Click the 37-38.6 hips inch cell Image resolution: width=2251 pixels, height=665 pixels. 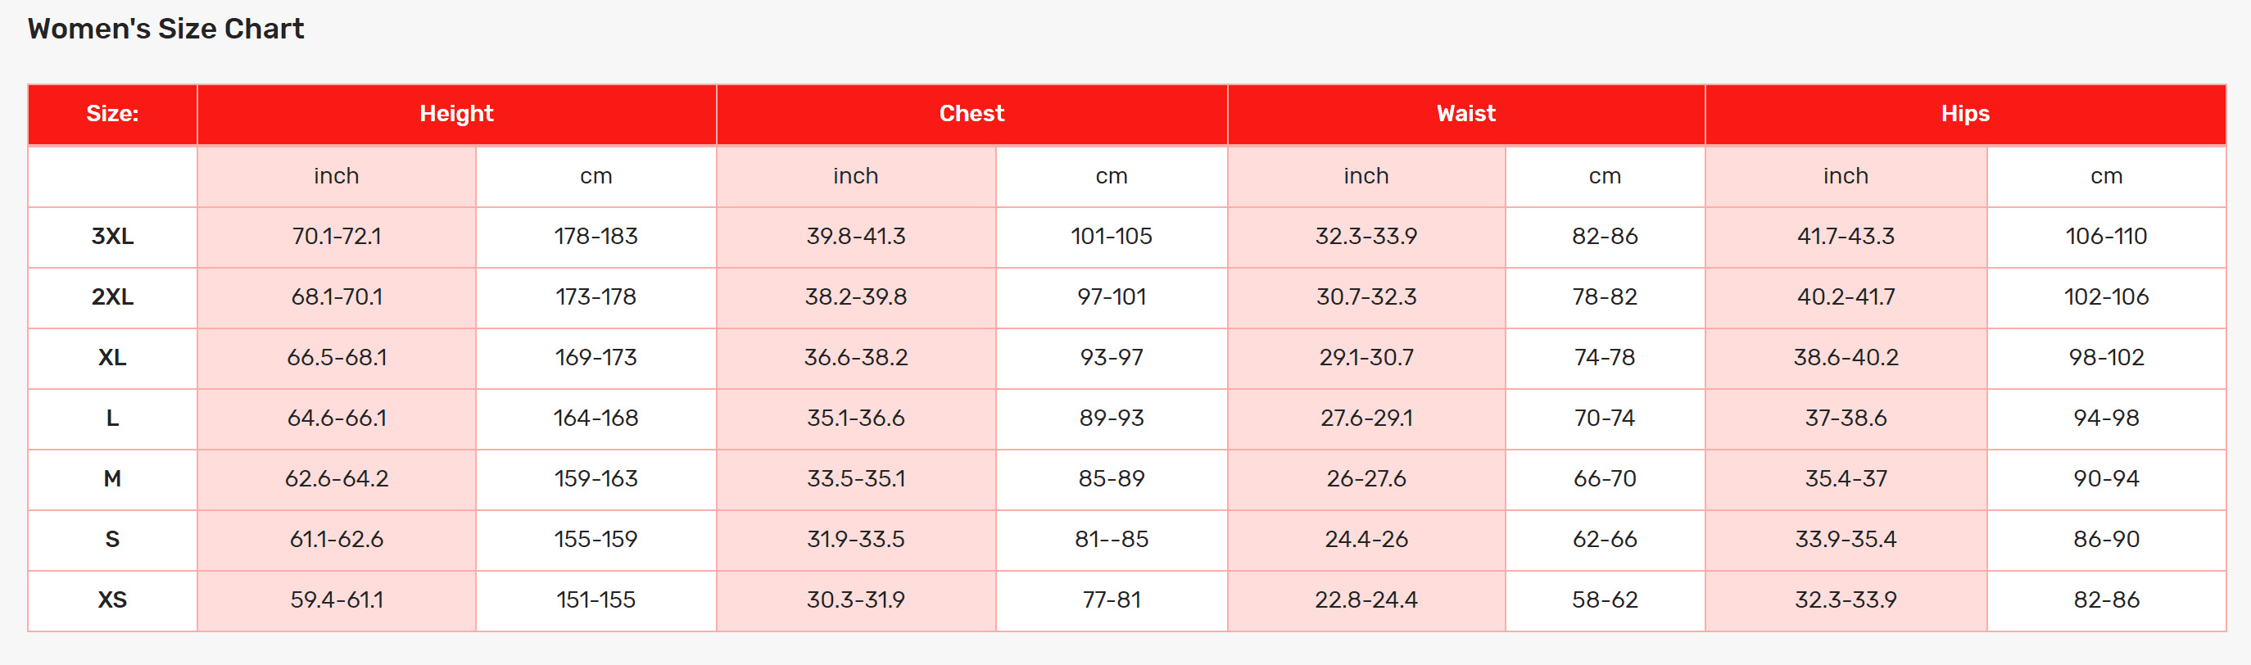pyautogui.click(x=1846, y=418)
